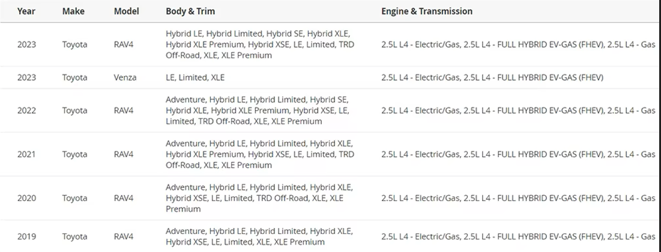Viewport: 661px width, 252px height.
Task: Click the 2021 year cell
Action: pyautogui.click(x=26, y=154)
